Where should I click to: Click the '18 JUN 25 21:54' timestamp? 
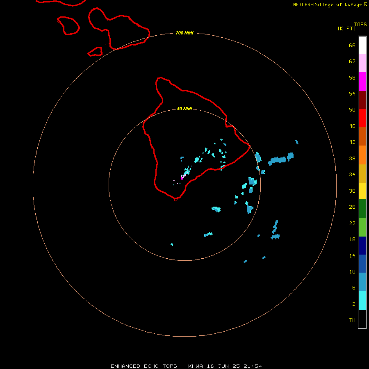point(235,366)
